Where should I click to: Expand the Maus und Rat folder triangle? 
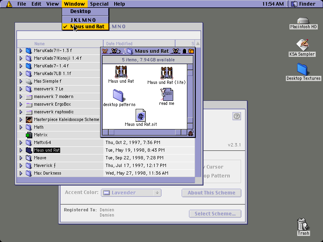tap(21, 150)
